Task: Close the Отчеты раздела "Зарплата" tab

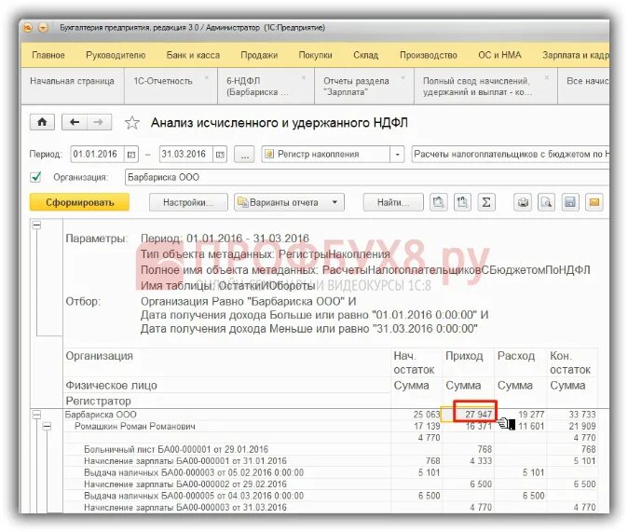Action: tap(403, 77)
